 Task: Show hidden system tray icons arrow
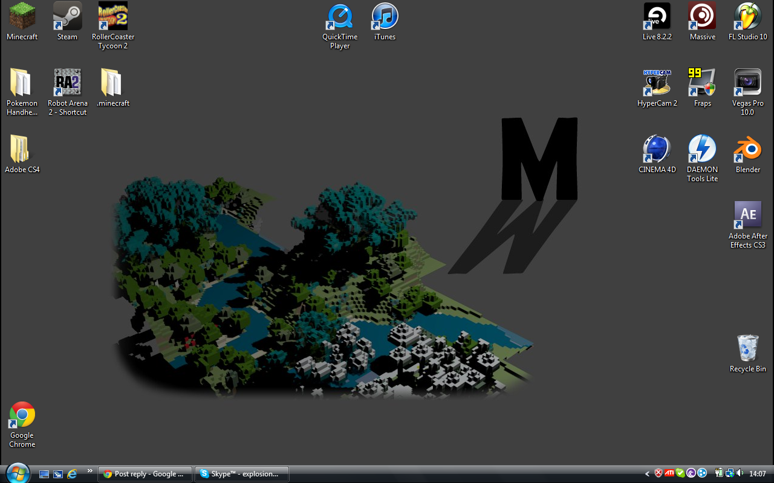[648, 474]
